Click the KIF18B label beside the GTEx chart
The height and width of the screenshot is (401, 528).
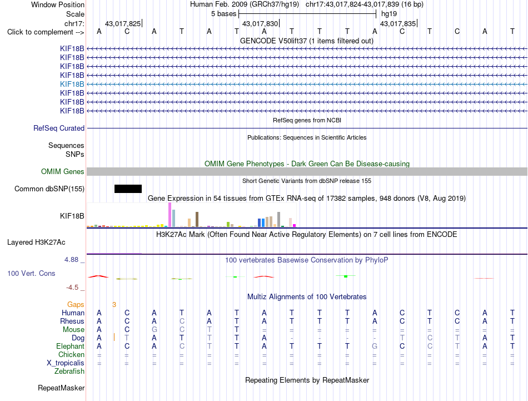pyautogui.click(x=72, y=216)
